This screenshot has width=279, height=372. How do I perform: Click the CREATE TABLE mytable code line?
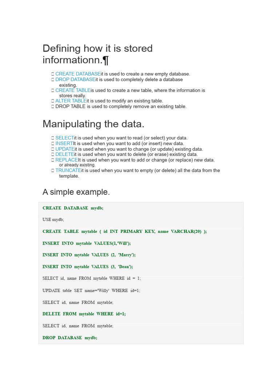tap(124, 231)
